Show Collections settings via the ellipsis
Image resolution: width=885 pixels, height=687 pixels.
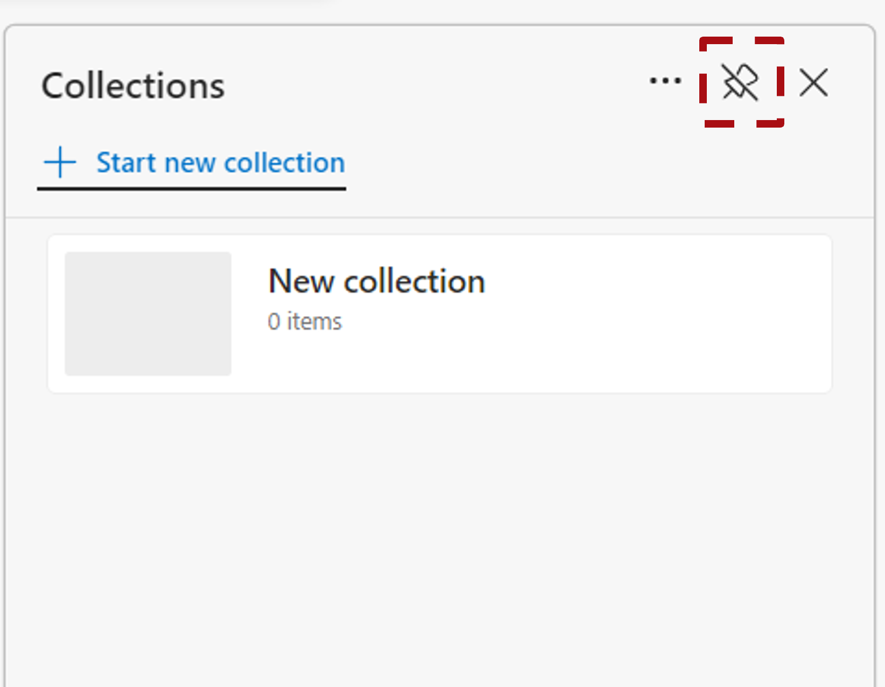[x=665, y=82]
